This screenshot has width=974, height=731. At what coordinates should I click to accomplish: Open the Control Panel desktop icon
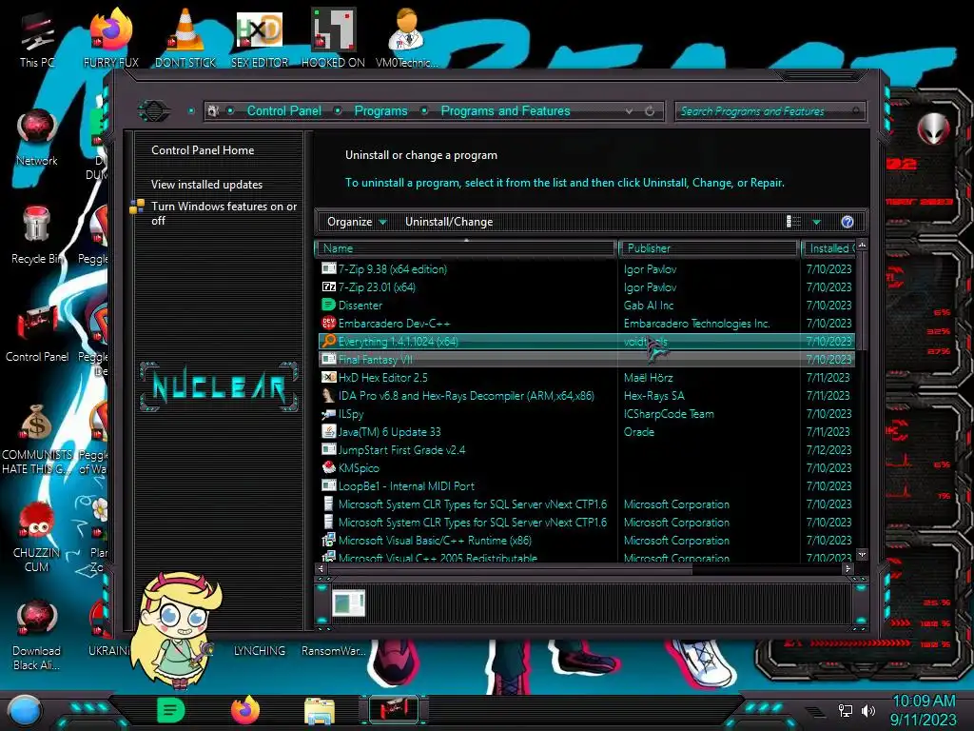pyautogui.click(x=37, y=333)
